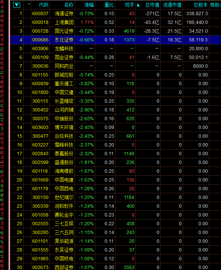
Task: Click the -5.74% change value
Action: click(86, 75)
